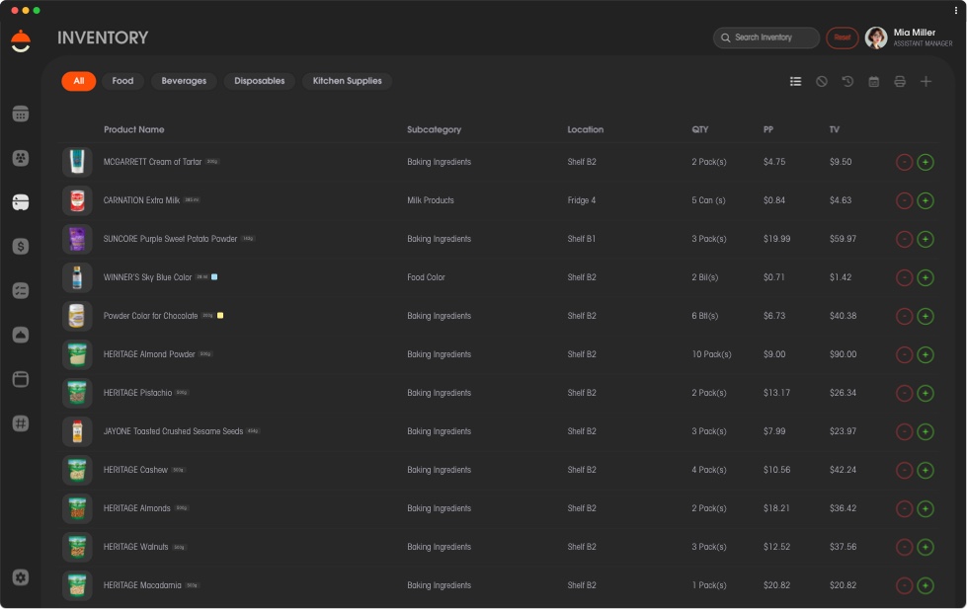Decrease quantity of HERITAGE Almond Powder

pyautogui.click(x=904, y=354)
